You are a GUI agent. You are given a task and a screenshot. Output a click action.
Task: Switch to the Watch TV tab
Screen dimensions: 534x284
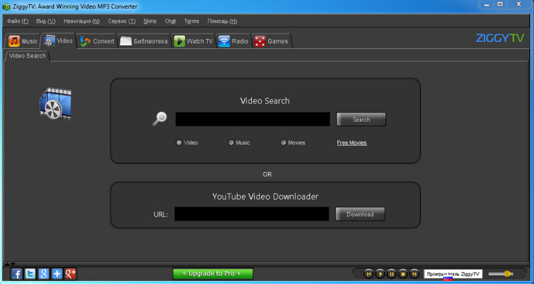pyautogui.click(x=194, y=41)
